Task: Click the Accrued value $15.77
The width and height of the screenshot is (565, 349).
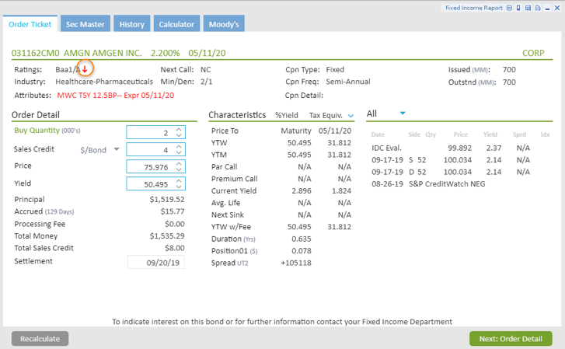Action: click(173, 211)
